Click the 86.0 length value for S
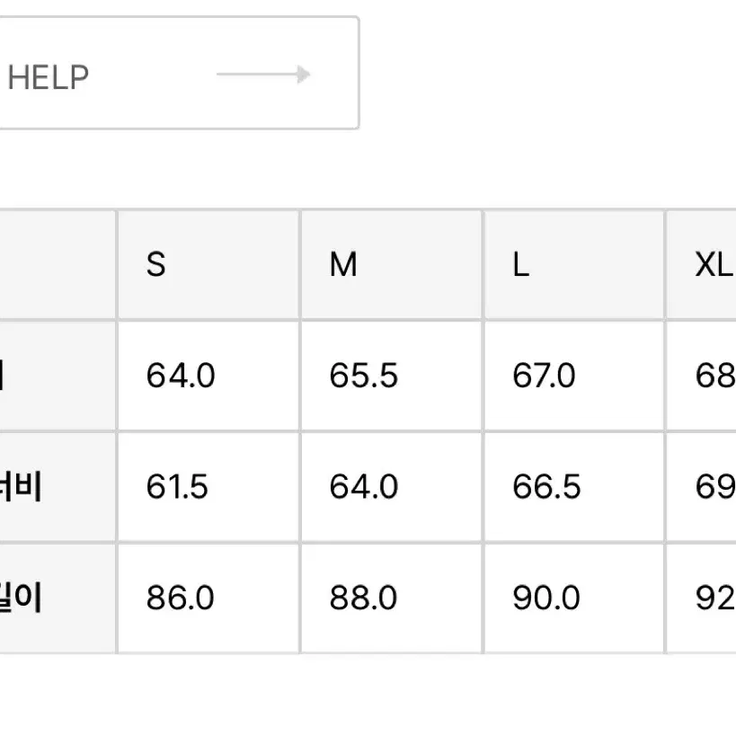Image resolution: width=736 pixels, height=736 pixels. tap(180, 598)
